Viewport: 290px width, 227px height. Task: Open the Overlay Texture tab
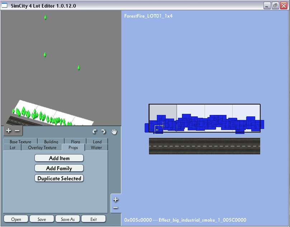click(x=42, y=148)
